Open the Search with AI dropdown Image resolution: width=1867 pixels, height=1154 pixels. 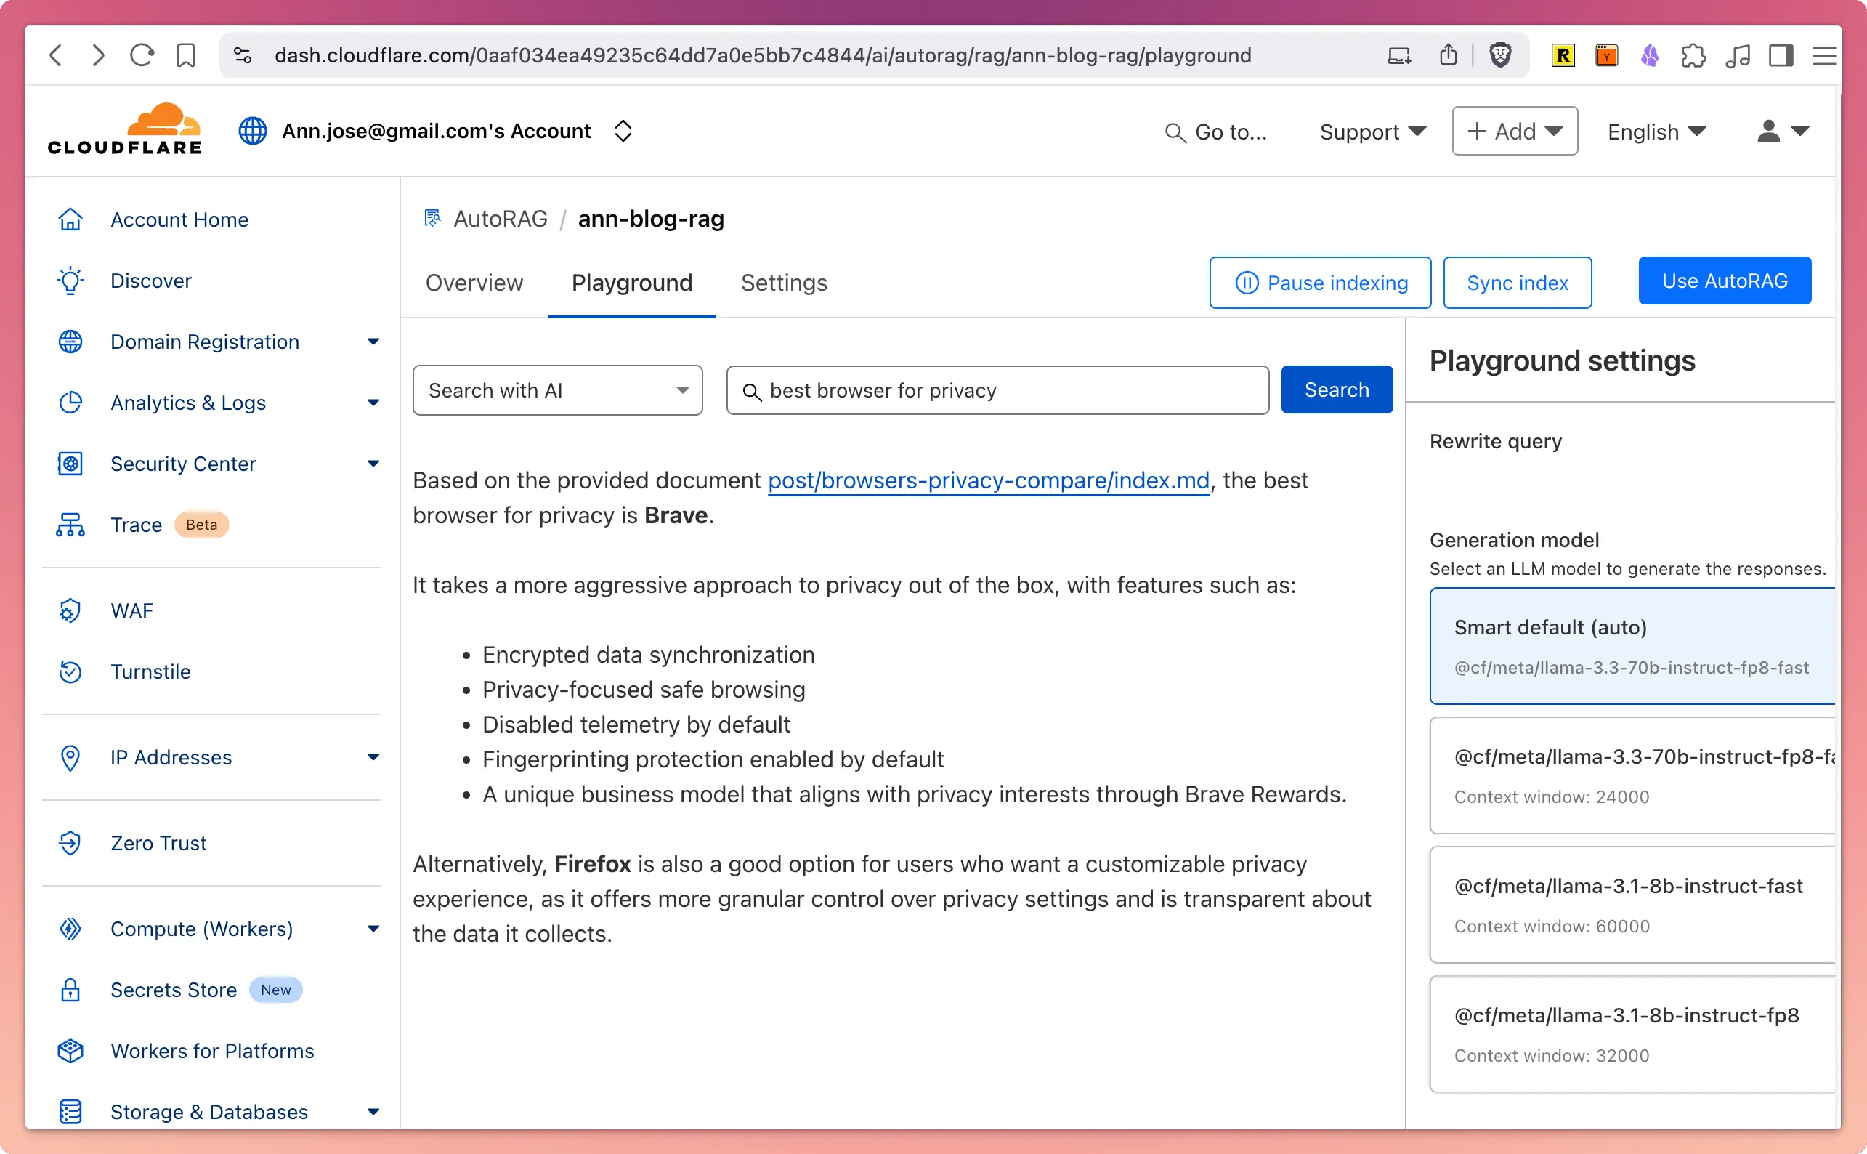point(557,390)
